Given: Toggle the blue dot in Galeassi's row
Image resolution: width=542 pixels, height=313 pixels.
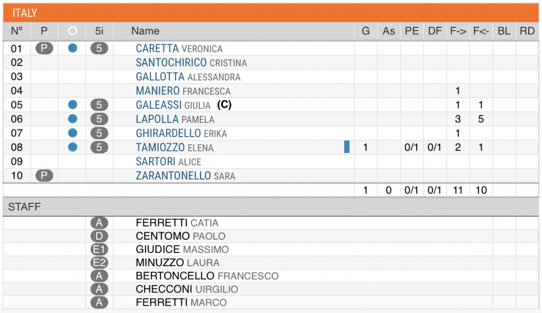Looking at the screenshot, I should (x=73, y=105).
